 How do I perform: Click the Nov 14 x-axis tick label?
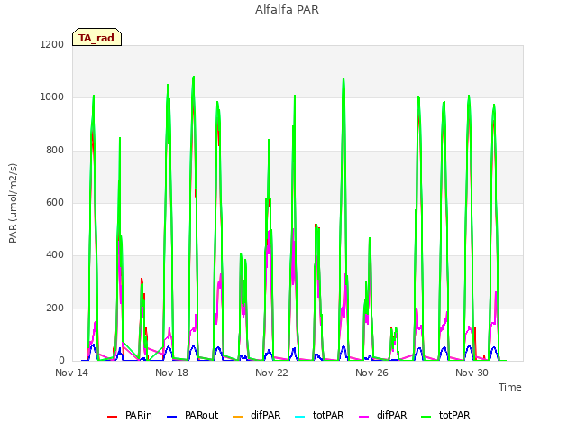(71, 373)
